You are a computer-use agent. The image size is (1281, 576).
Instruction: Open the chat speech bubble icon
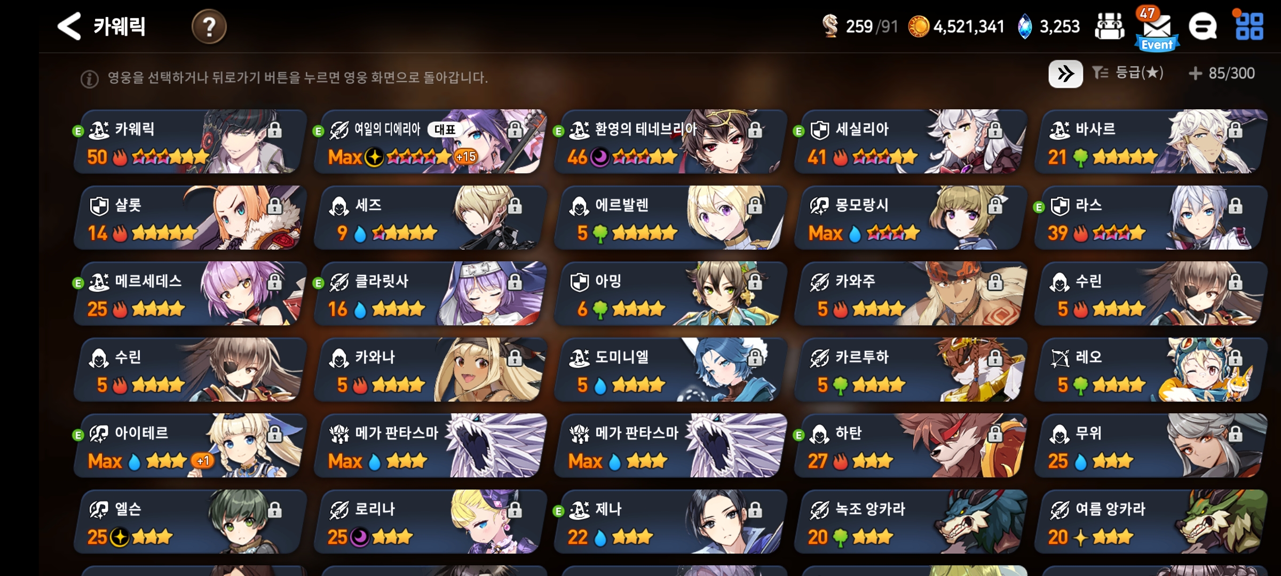[1203, 26]
